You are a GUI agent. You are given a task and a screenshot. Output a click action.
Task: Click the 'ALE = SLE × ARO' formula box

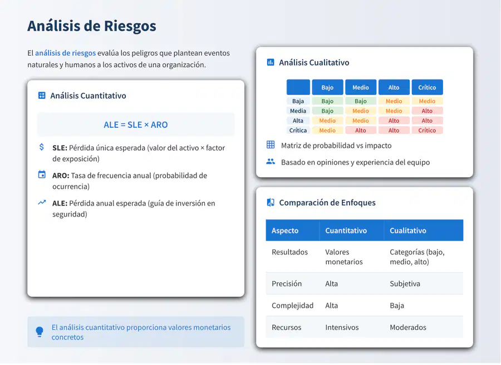(x=136, y=124)
